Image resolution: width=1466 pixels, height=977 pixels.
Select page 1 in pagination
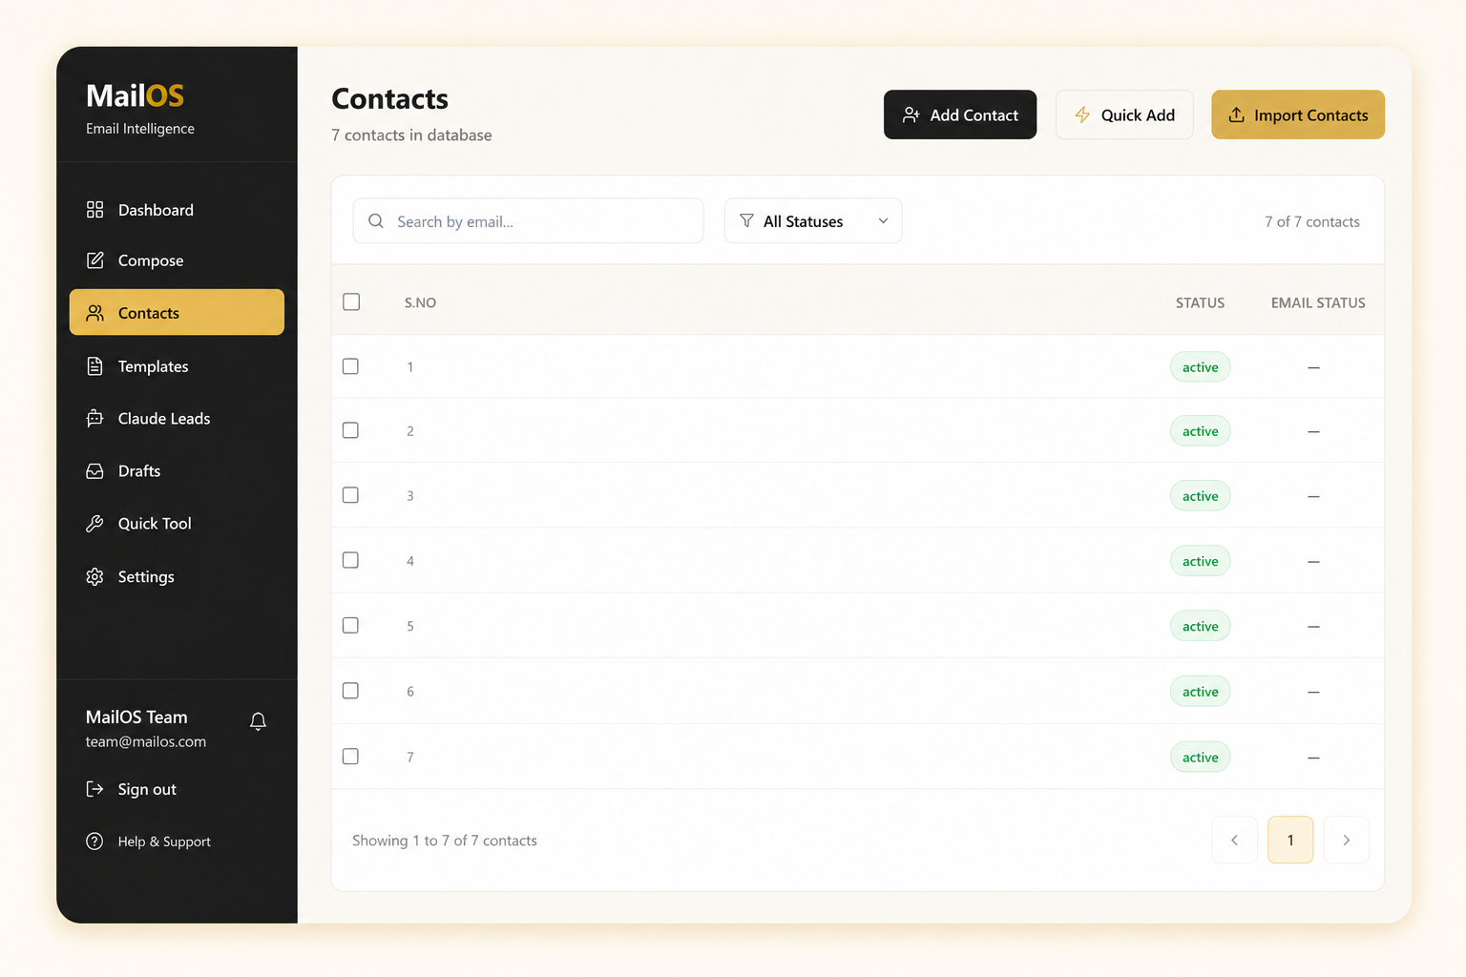point(1290,840)
